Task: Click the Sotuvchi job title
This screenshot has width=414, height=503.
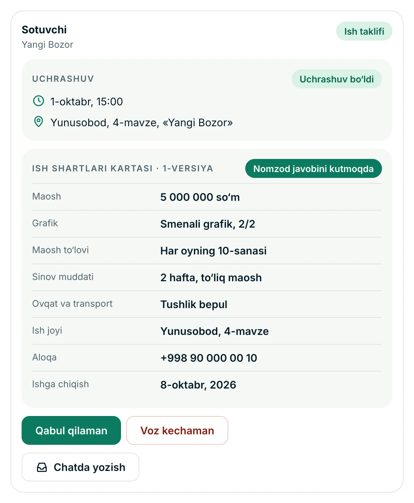Action: pyautogui.click(x=44, y=30)
